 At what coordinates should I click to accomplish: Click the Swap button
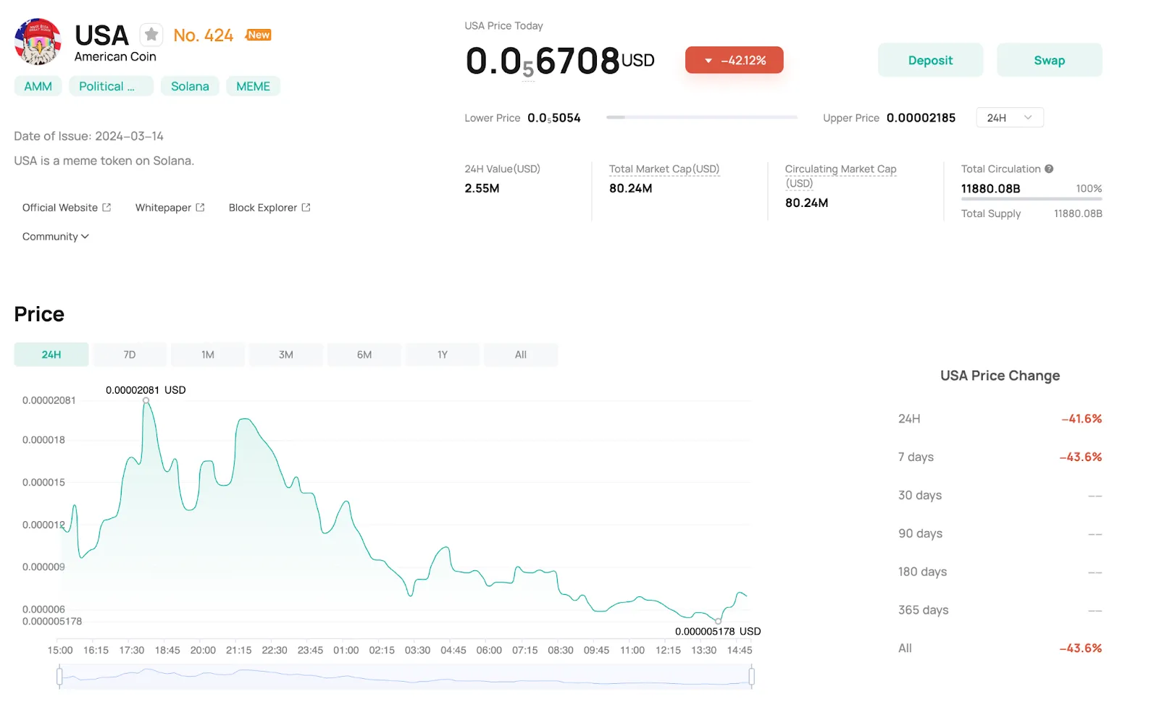coord(1049,60)
